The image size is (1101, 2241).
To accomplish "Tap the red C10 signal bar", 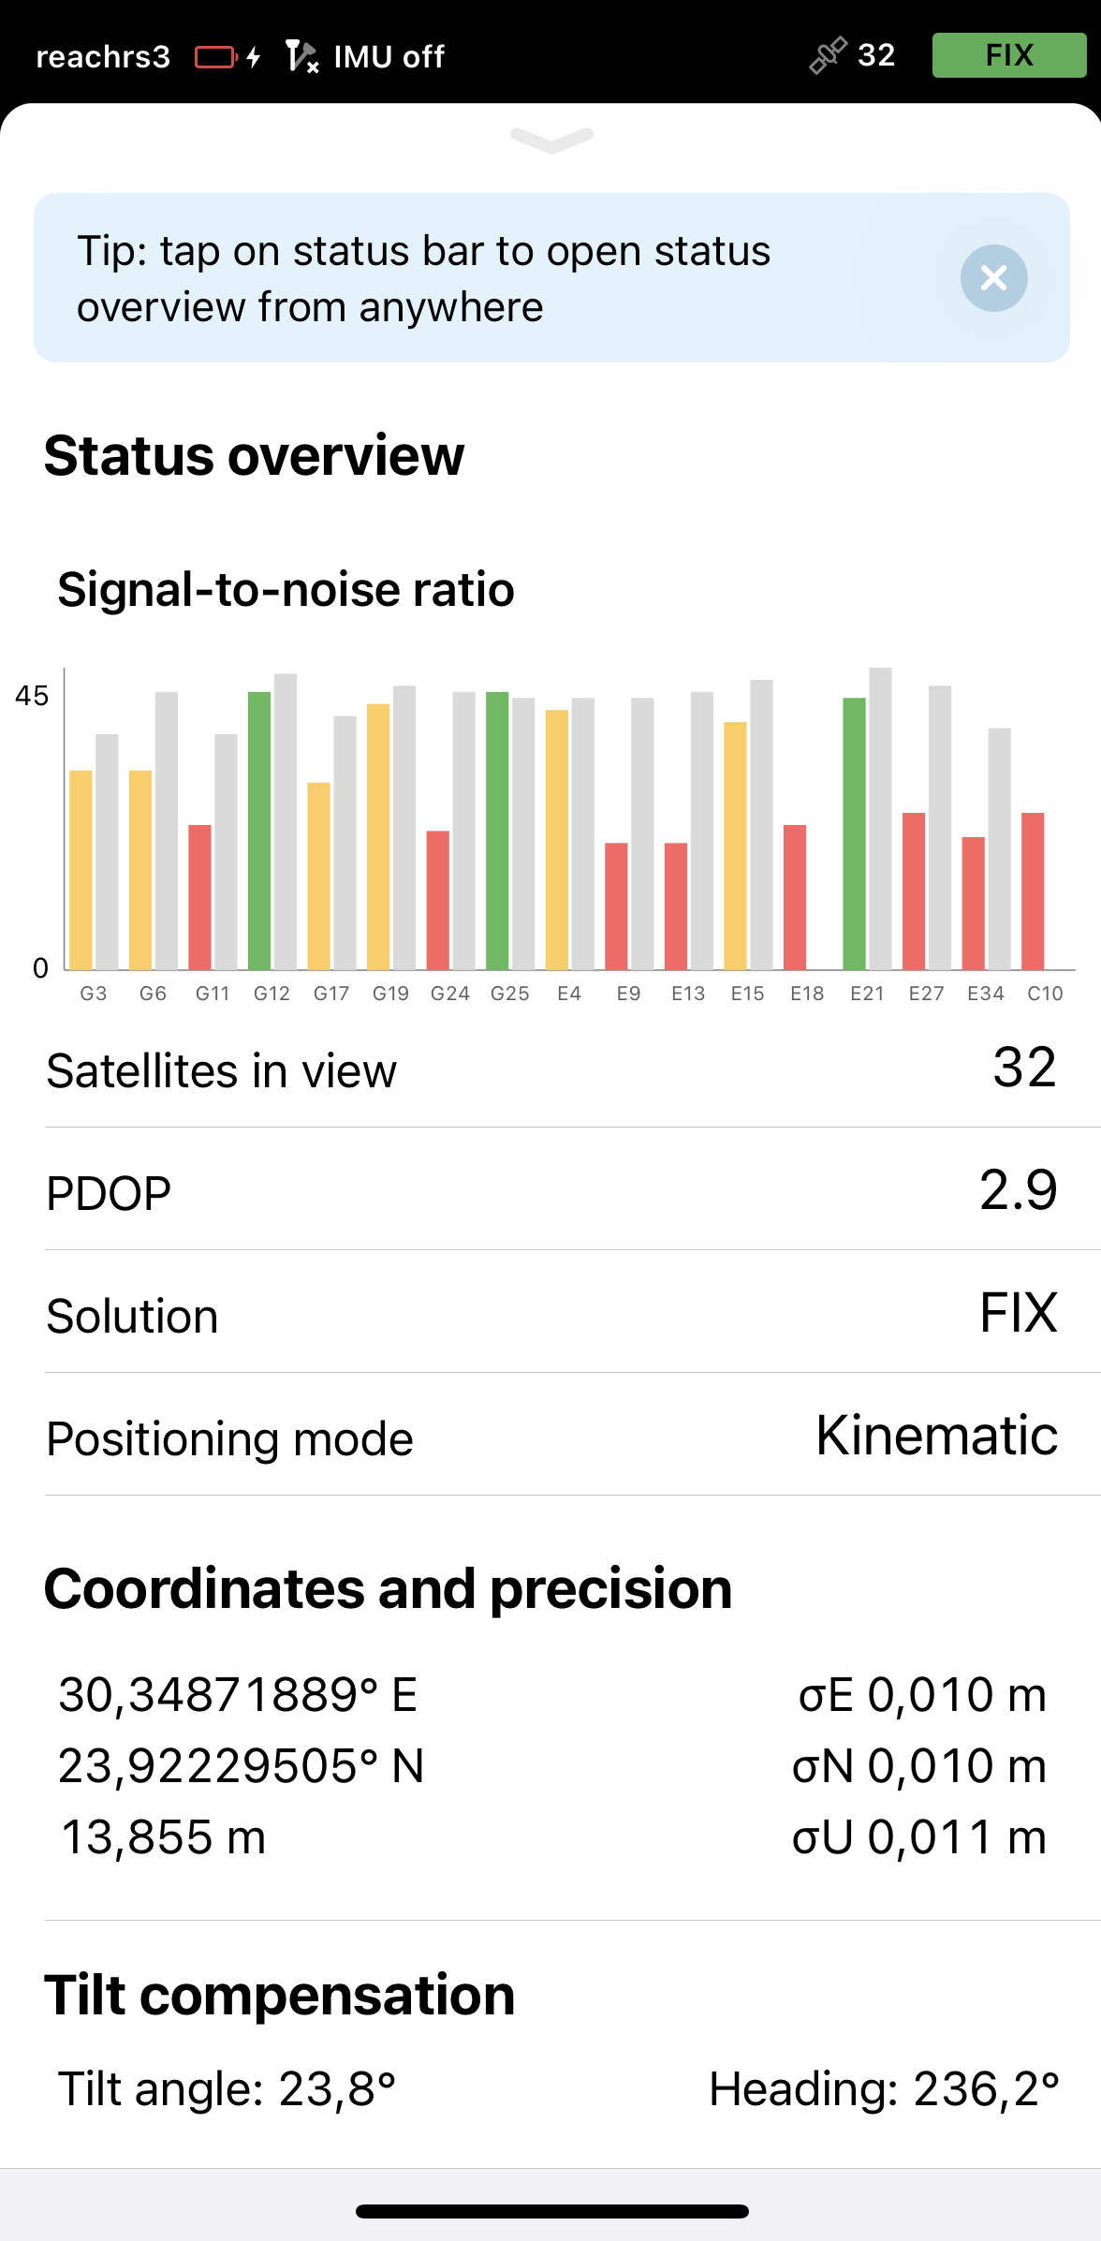I will [x=1033, y=891].
